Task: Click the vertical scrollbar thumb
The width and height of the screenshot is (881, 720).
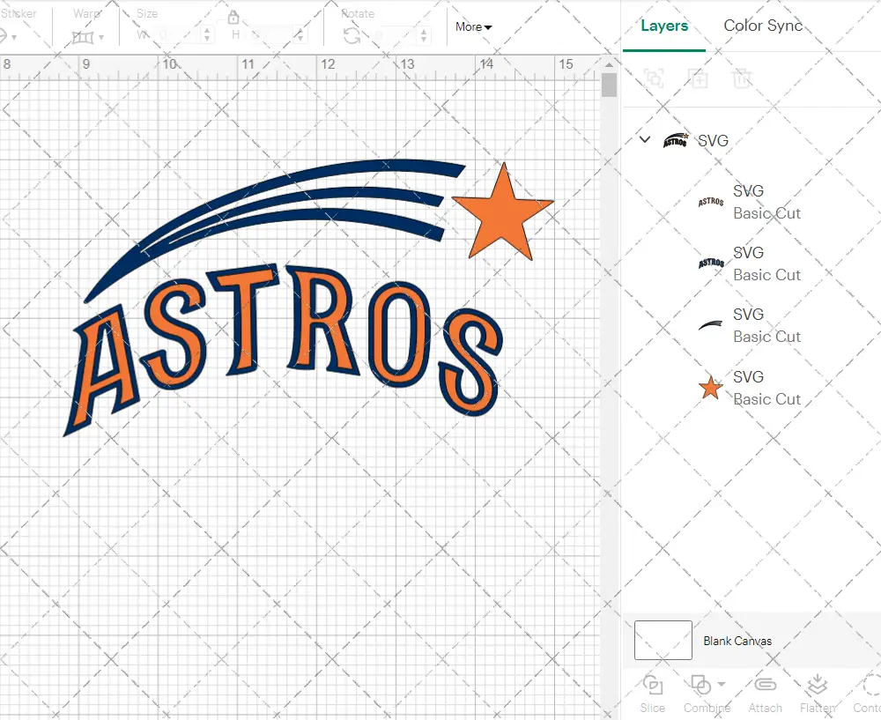Action: coord(609,85)
